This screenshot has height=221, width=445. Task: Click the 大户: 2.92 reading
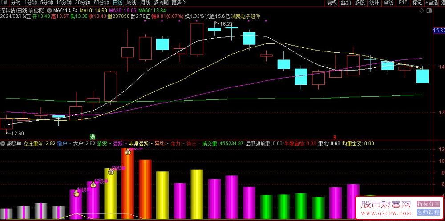[x=84, y=143]
